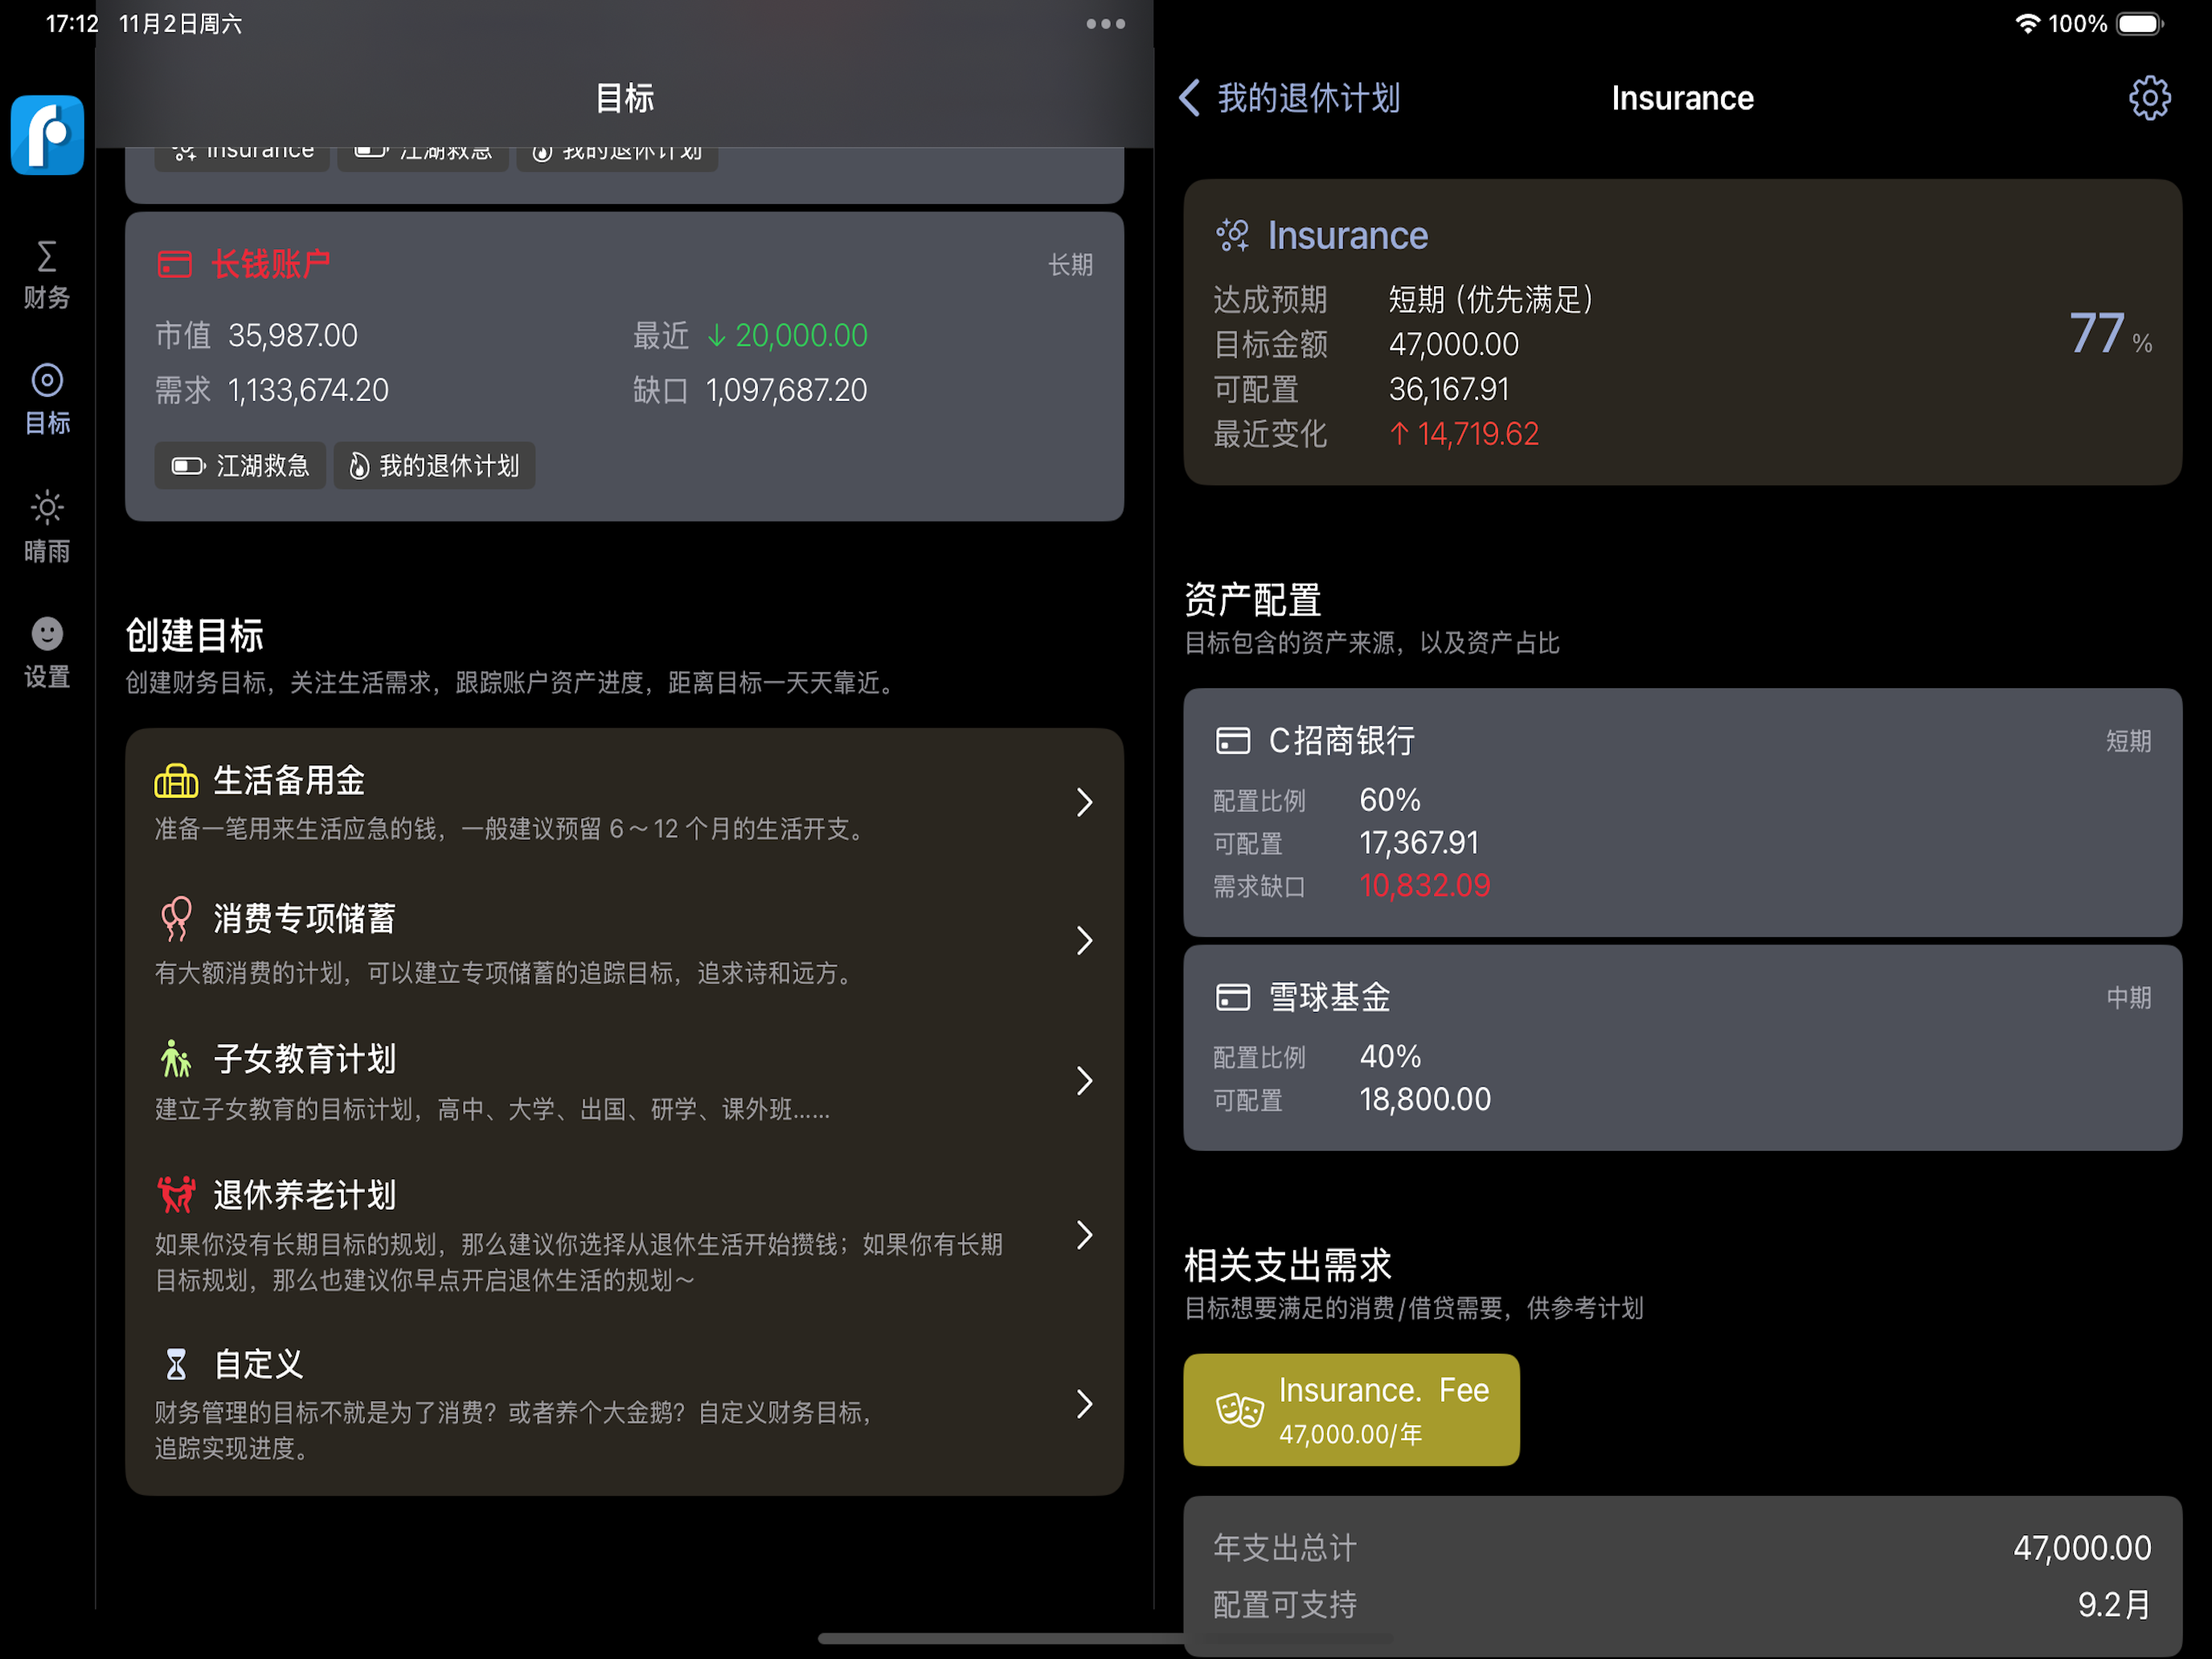The height and width of the screenshot is (1659, 2212).
Task: Click the 长钱账户 card icon
Action: [x=174, y=265]
